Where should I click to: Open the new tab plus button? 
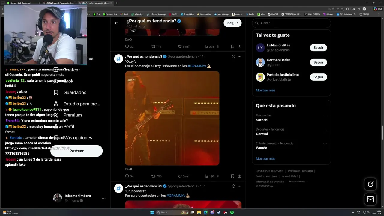pyautogui.click(x=117, y=3)
